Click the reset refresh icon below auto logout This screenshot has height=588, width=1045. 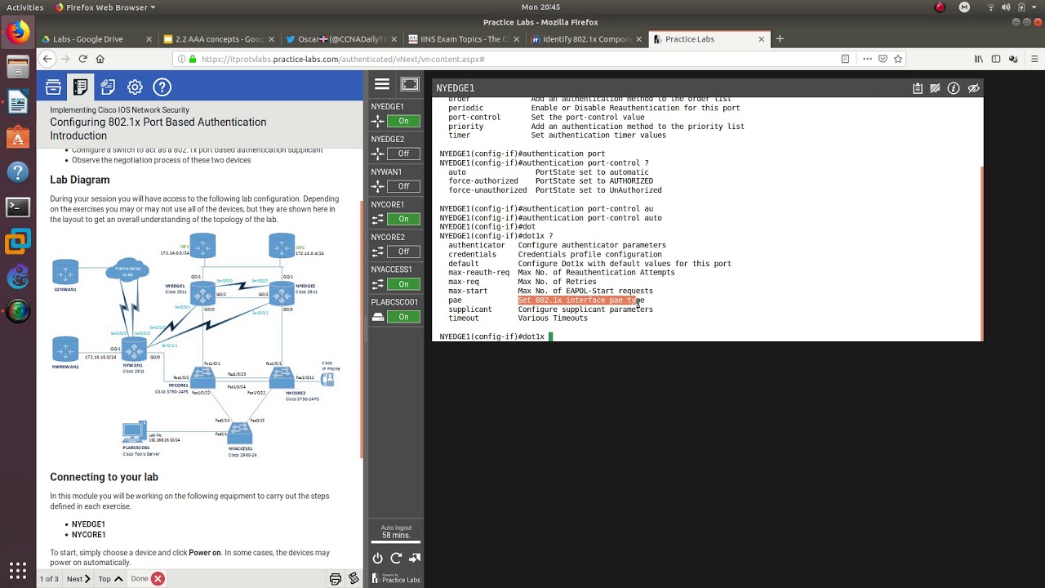[396, 558]
